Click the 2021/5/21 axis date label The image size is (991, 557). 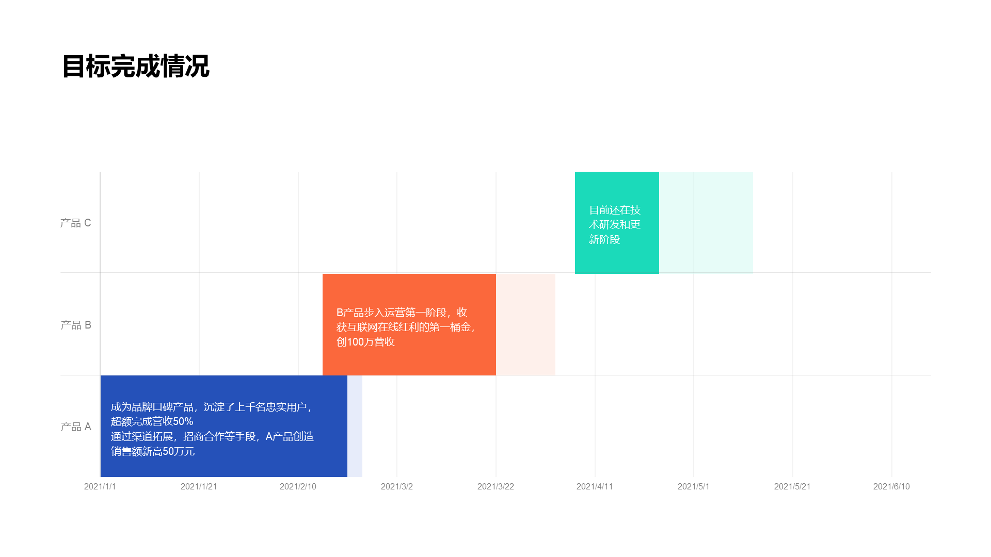(792, 486)
